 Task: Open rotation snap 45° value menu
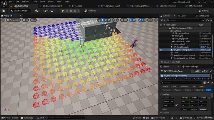[134, 20]
